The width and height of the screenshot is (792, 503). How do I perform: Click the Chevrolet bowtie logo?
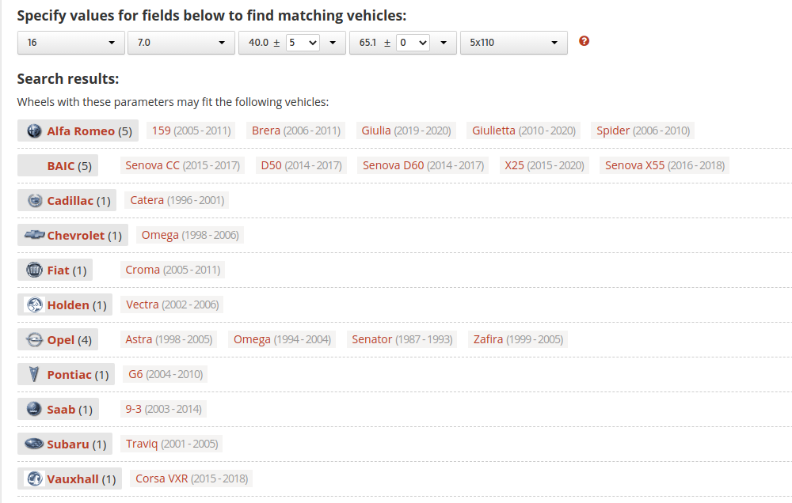tap(34, 235)
